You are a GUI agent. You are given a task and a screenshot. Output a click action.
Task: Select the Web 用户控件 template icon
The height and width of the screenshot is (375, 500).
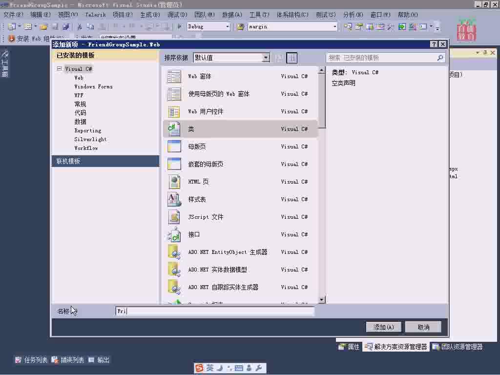click(174, 112)
